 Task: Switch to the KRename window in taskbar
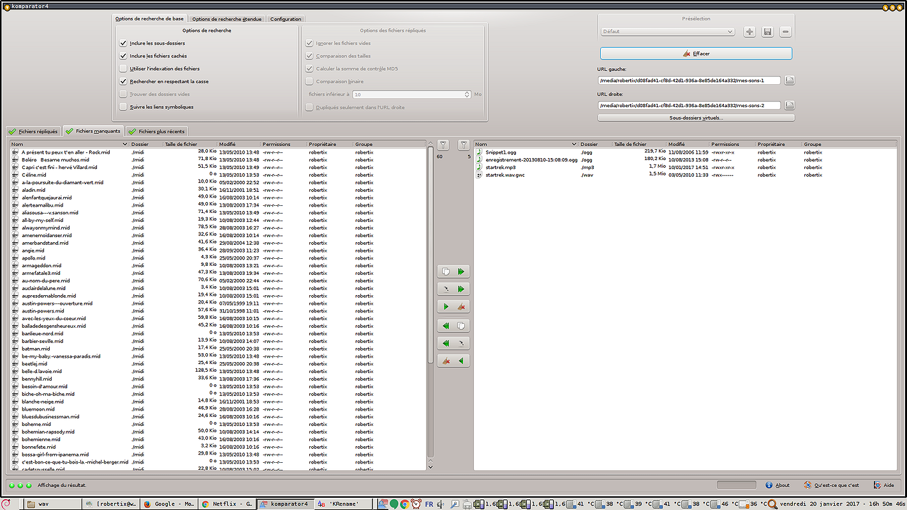[342, 504]
